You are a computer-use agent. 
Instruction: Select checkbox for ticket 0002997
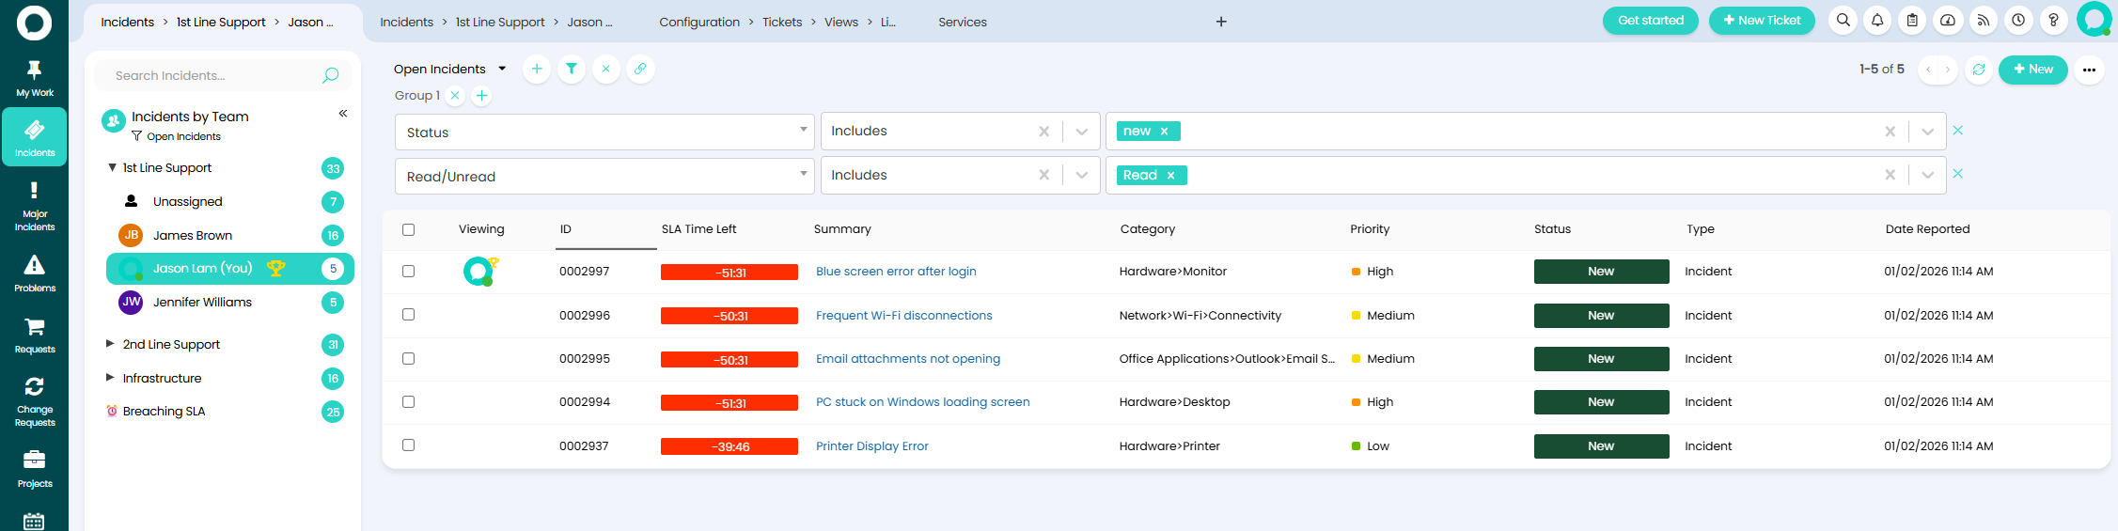[x=408, y=271]
